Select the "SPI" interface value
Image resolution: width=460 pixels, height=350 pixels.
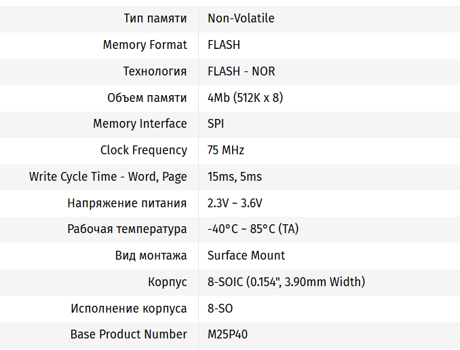click(216, 124)
